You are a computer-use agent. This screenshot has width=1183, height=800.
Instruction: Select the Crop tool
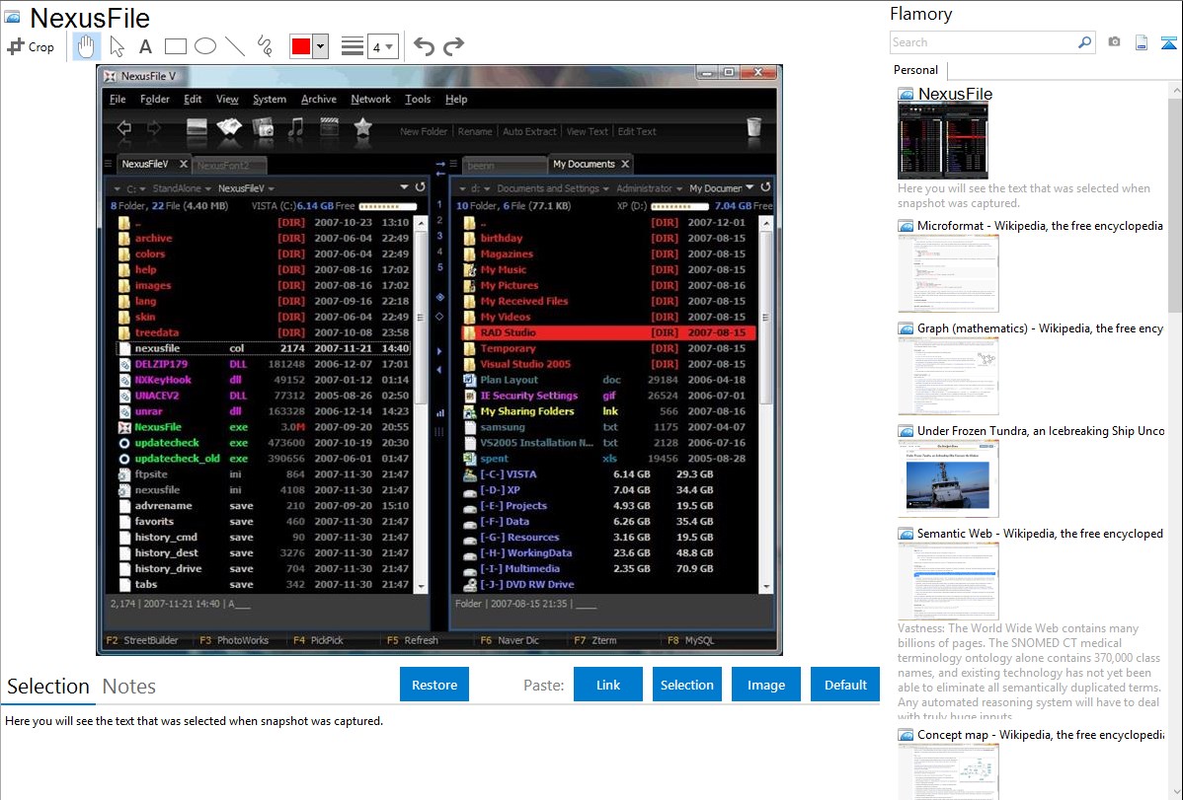pyautogui.click(x=31, y=46)
